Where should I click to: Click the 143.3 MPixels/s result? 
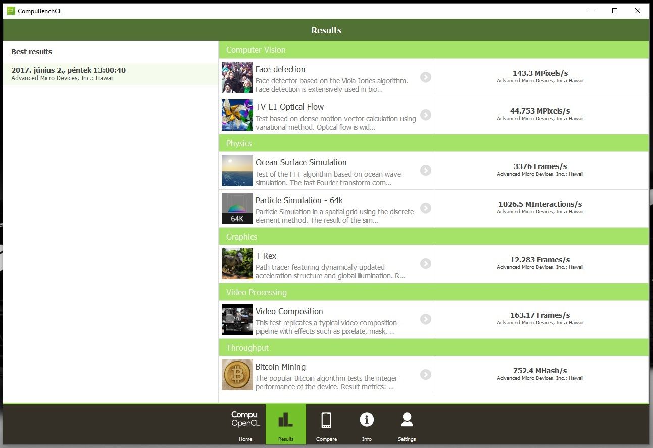pyautogui.click(x=540, y=73)
